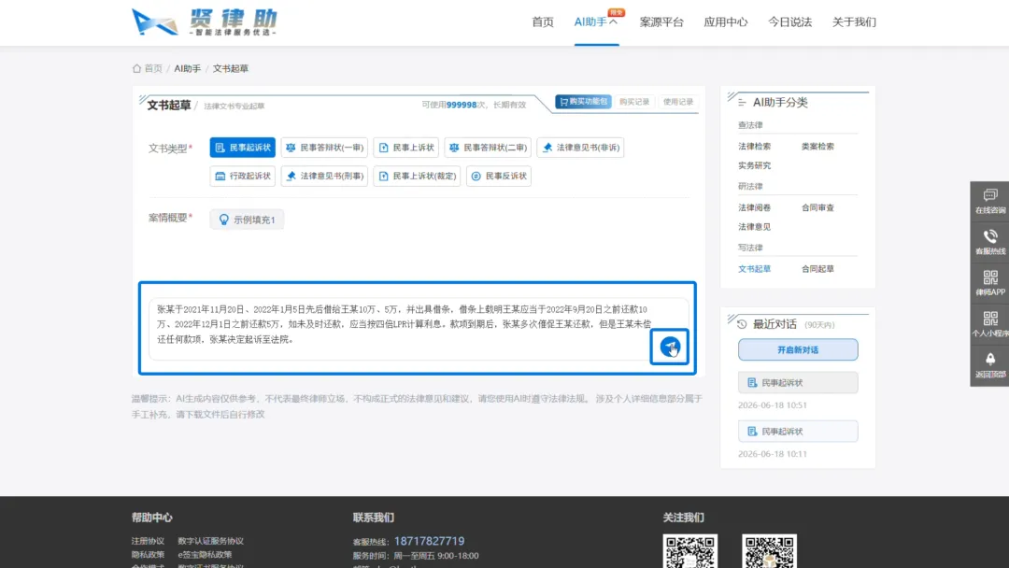Open the 律师APP QR icon

pos(989,277)
